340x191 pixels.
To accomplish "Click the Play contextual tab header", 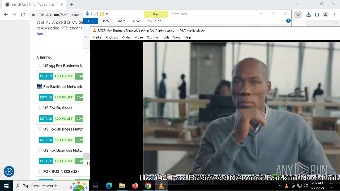I will tap(156, 14).
